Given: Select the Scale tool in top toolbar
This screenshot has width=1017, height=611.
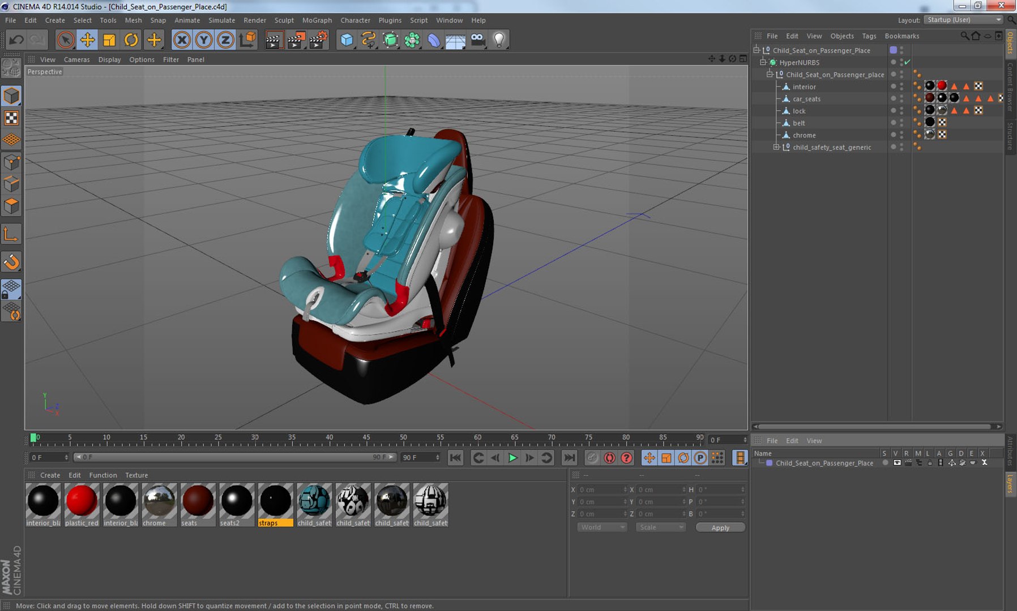Looking at the screenshot, I should (109, 40).
